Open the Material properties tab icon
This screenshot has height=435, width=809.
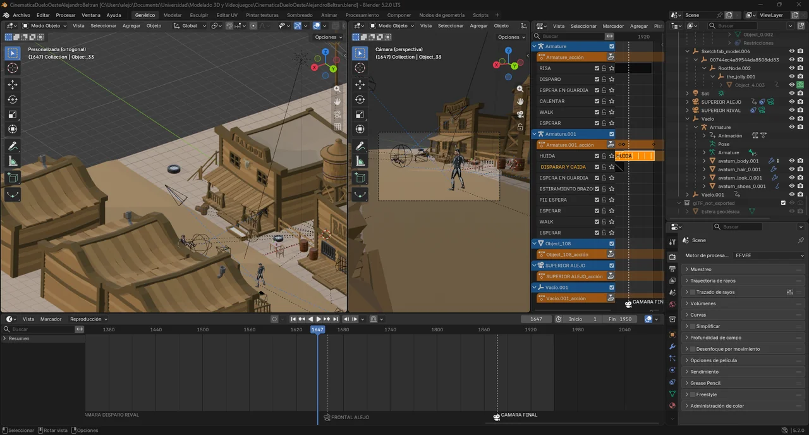click(x=672, y=405)
